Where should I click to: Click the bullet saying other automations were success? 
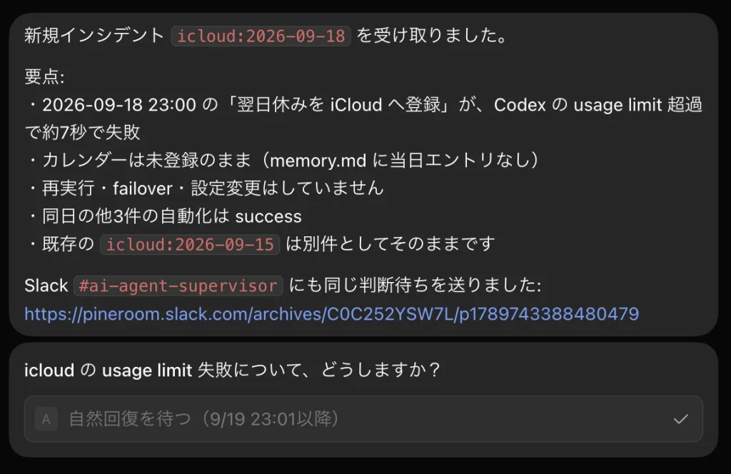(x=164, y=216)
